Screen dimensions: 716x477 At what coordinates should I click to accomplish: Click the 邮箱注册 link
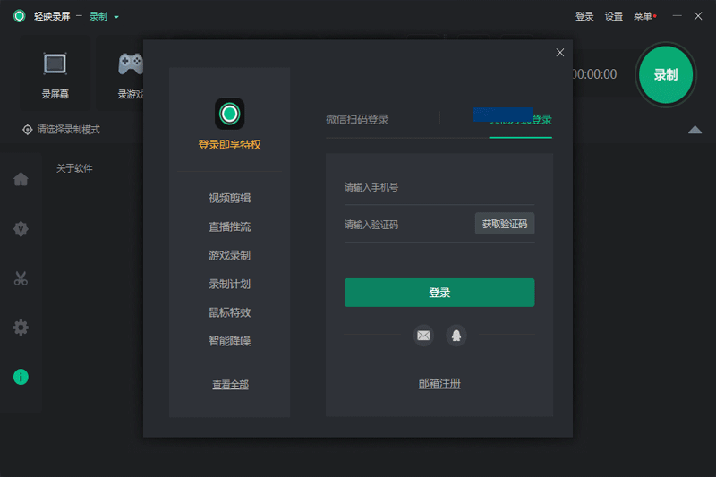pos(439,384)
